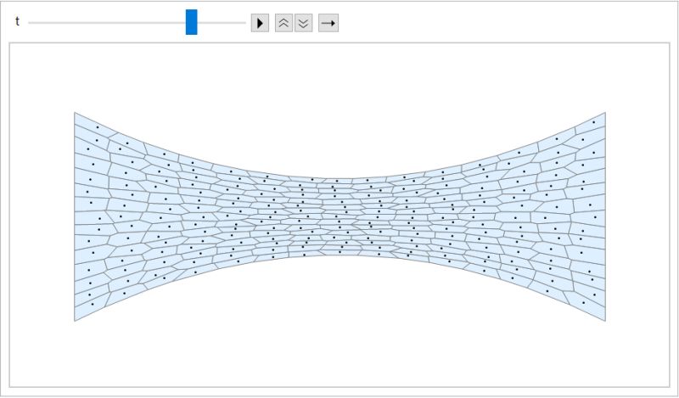Click the play animation button
Viewport: 679px width, 398px height.
coord(260,23)
